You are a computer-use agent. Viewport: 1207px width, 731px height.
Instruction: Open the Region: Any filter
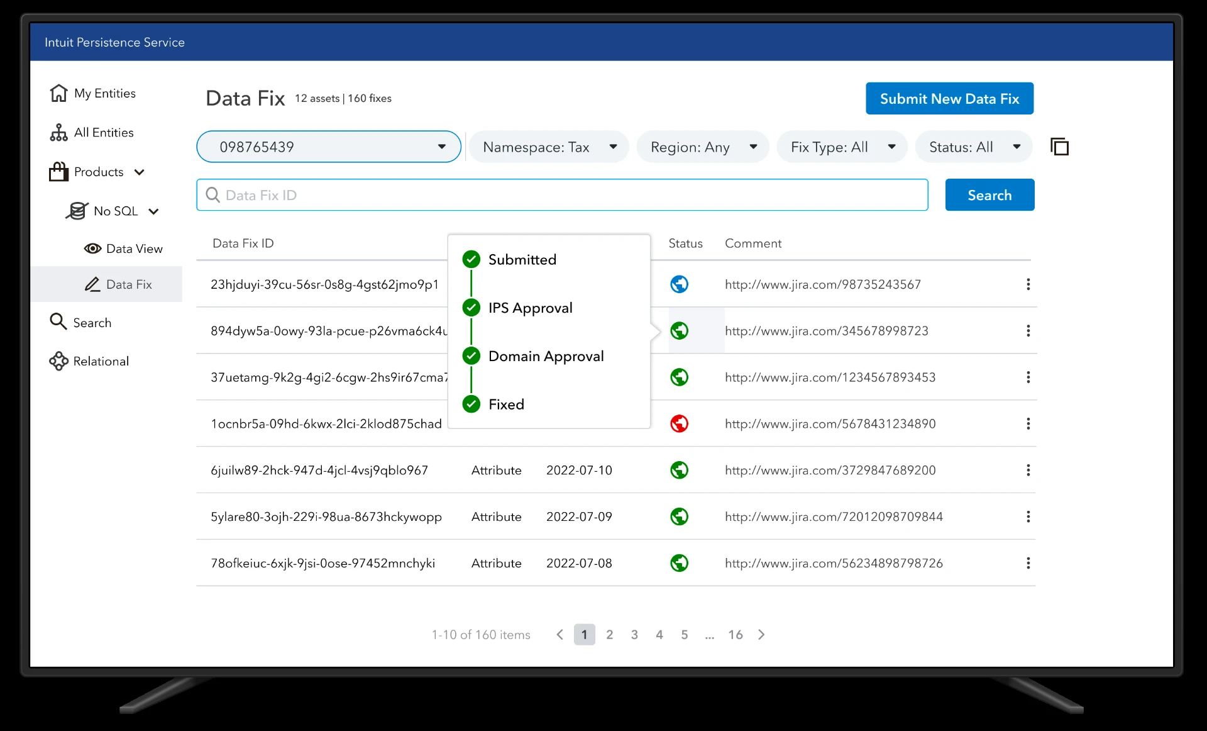(x=703, y=147)
